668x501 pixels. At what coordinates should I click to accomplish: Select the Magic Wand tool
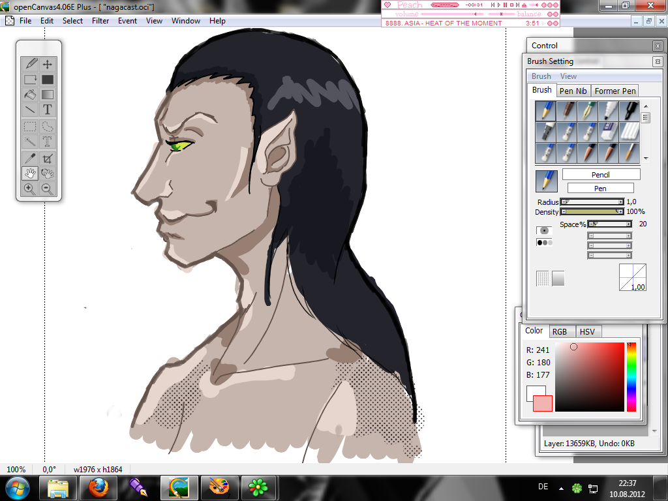pos(30,142)
